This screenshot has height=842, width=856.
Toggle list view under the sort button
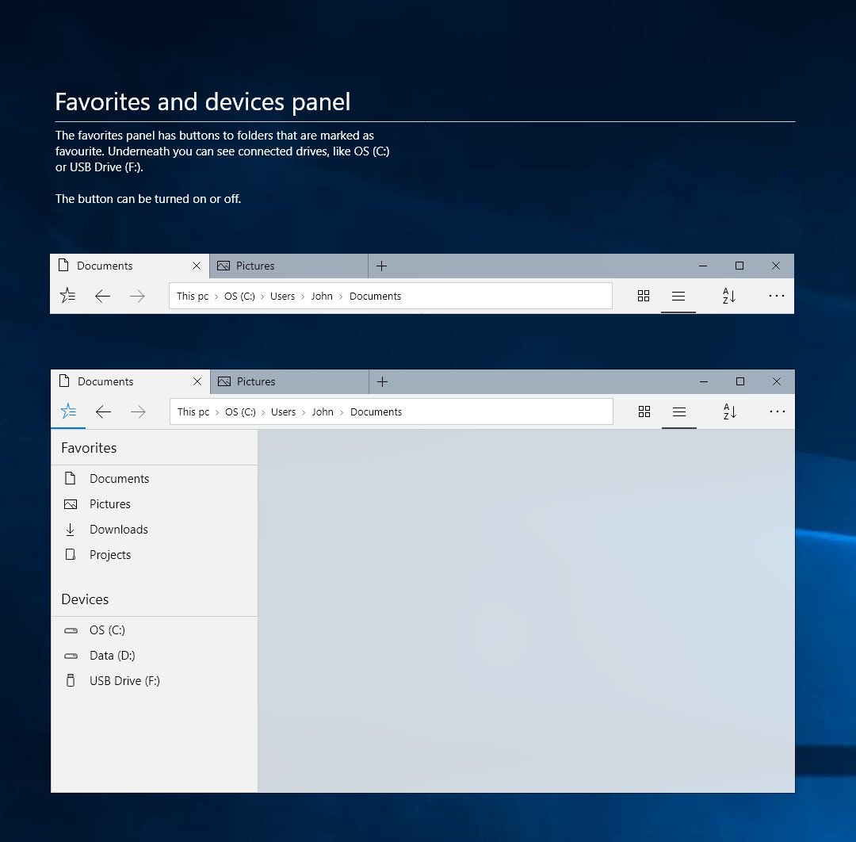[x=678, y=411]
